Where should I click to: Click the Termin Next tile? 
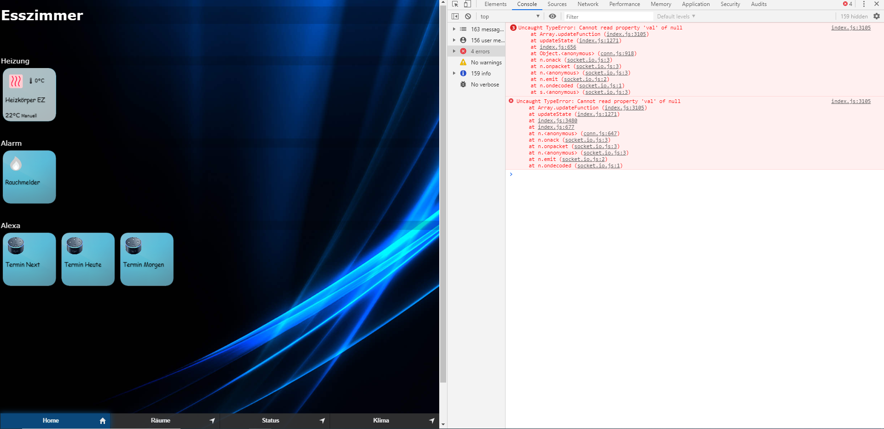coord(29,259)
